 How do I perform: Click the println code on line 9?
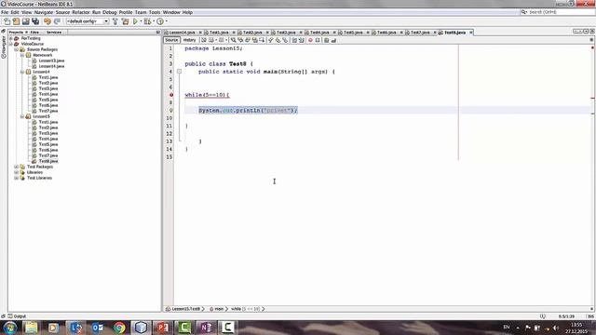pos(248,111)
